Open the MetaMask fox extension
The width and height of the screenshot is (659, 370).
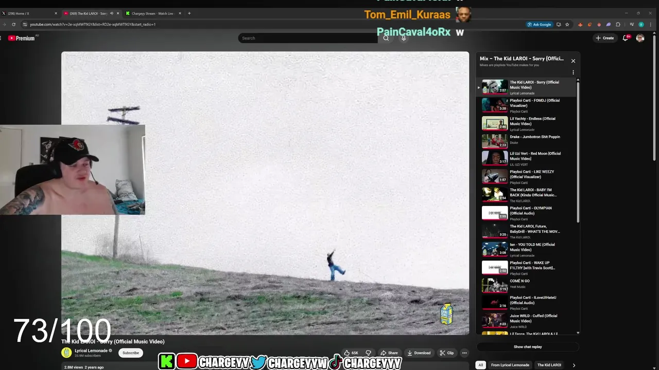pos(580,24)
